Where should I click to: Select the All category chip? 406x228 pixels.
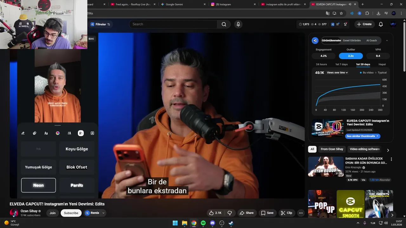(312, 149)
